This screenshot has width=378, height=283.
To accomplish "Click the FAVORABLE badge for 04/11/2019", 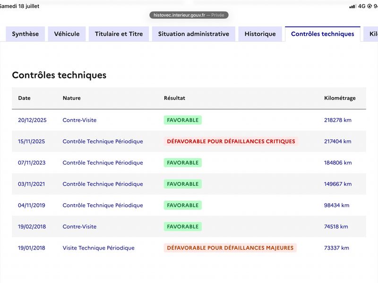I will click(183, 205).
